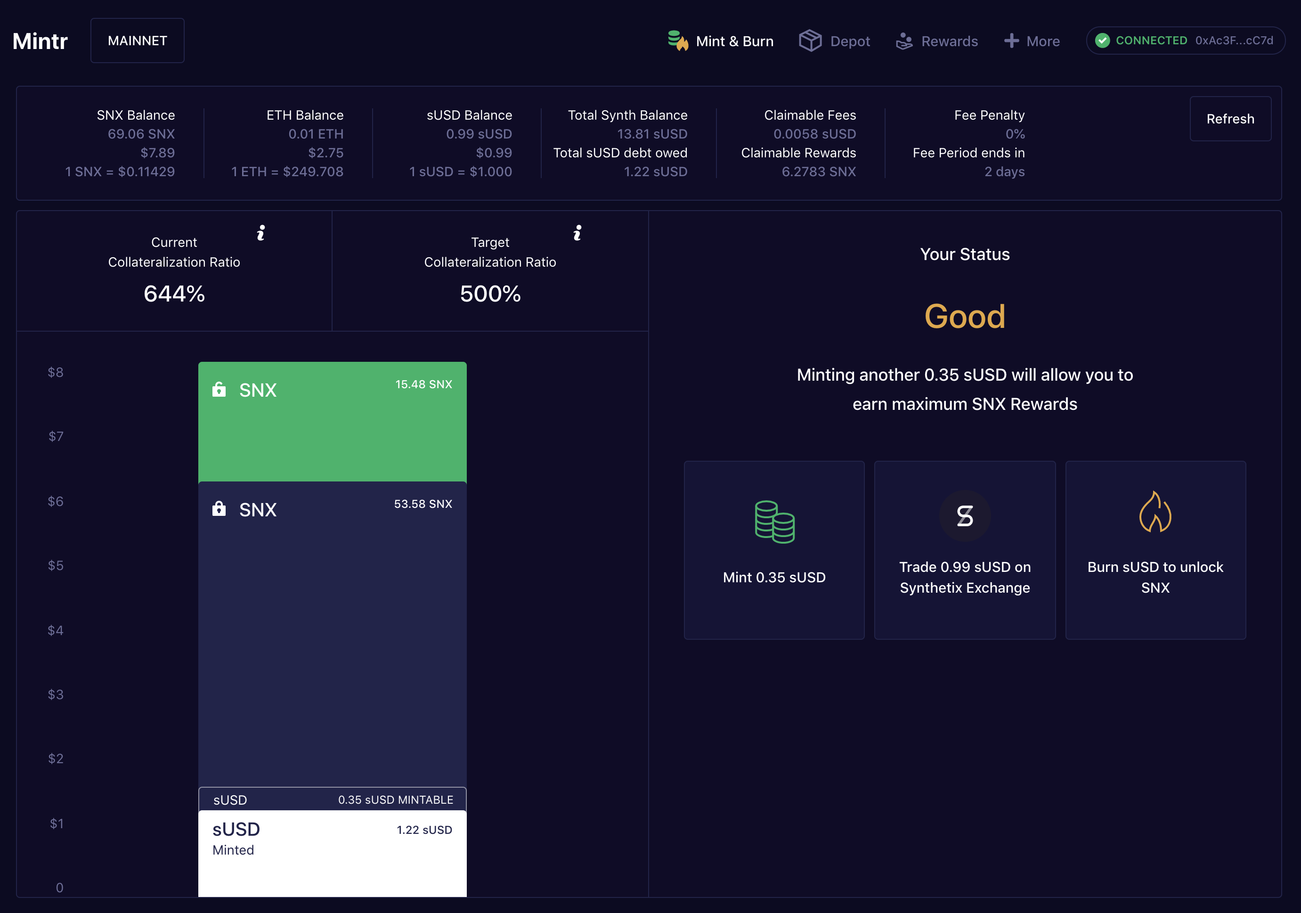This screenshot has height=913, width=1301.
Task: Click the Mint 0.35 sUSD card
Action: point(774,550)
